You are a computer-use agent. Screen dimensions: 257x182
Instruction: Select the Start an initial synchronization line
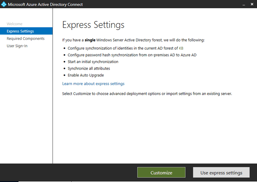coord(93,62)
